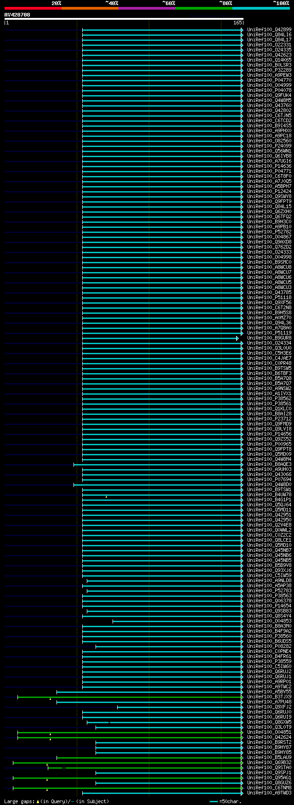Click the UniRef100_P51118 text
294x805 pixels.
[x=269, y=298]
